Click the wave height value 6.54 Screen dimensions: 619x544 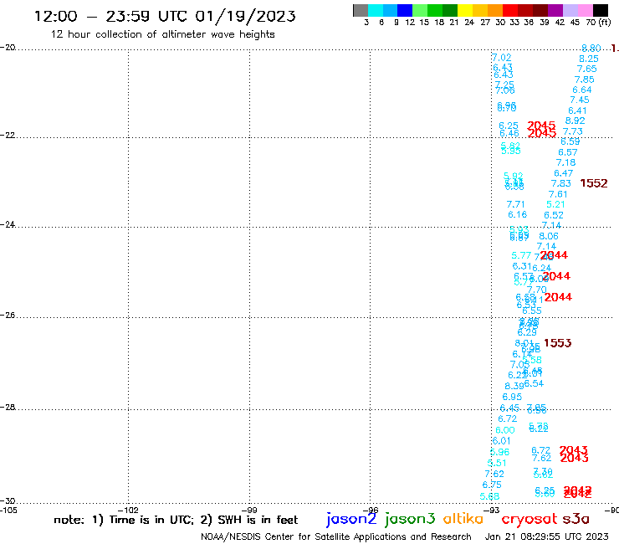535,384
